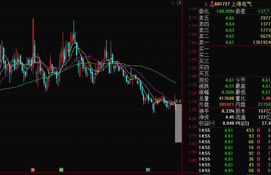Image resolution: width=271 pixels, height=175 pixels.
Task: Click the 委比 order ratio label
Action: [204, 11]
